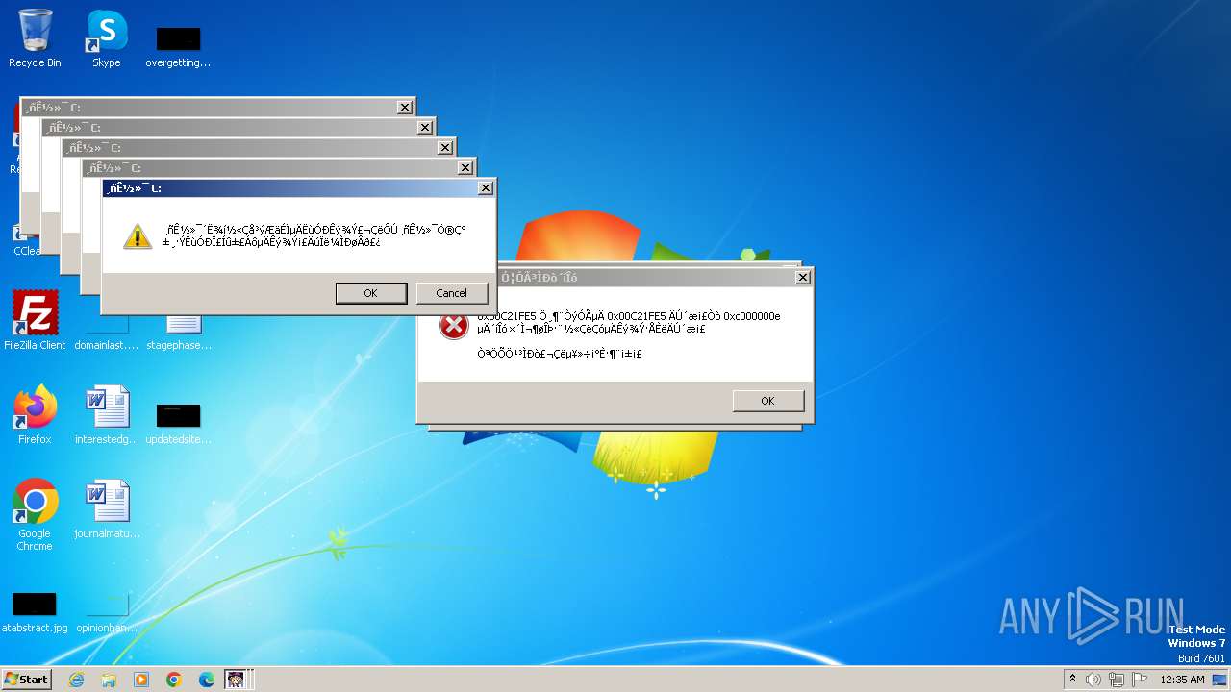Viewport: 1231px width, 692px height.
Task: Select the atabstract.jpg image file
Action: tap(35, 611)
